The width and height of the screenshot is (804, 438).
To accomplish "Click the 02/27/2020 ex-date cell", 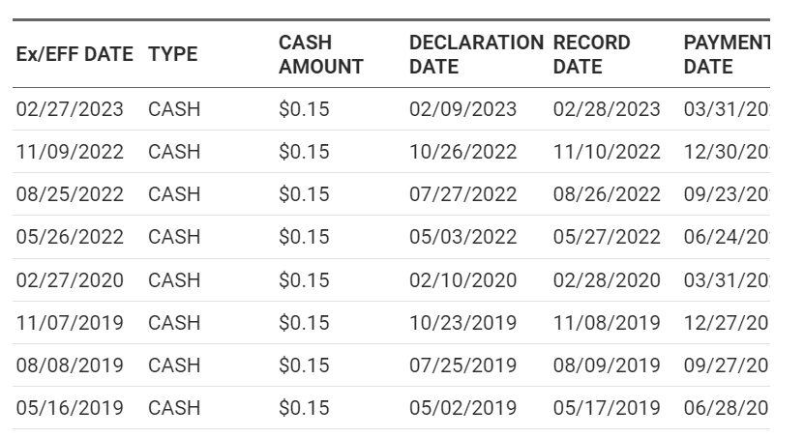I will point(70,280).
